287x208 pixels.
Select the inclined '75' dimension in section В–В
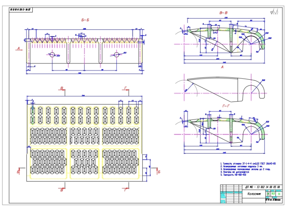(x=245, y=26)
